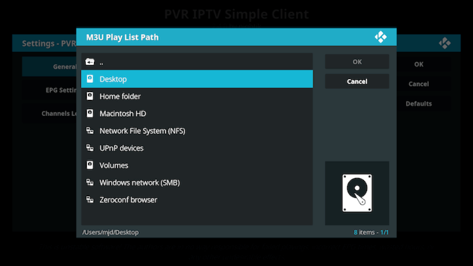The image size is (473, 266).
Task: Click the network icon beside Zeroconf browser
Action: point(90,200)
